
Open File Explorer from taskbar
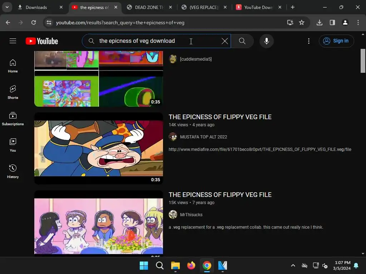pyautogui.click(x=175, y=265)
